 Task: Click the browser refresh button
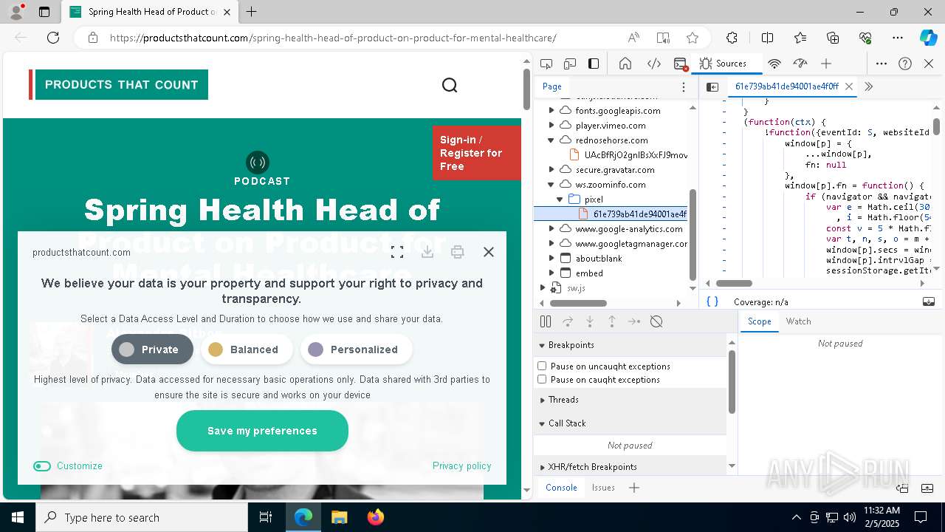click(53, 38)
